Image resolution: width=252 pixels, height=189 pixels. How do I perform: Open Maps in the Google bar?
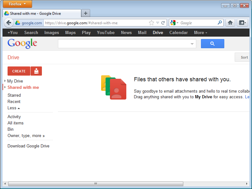pyautogui.click(x=70, y=33)
